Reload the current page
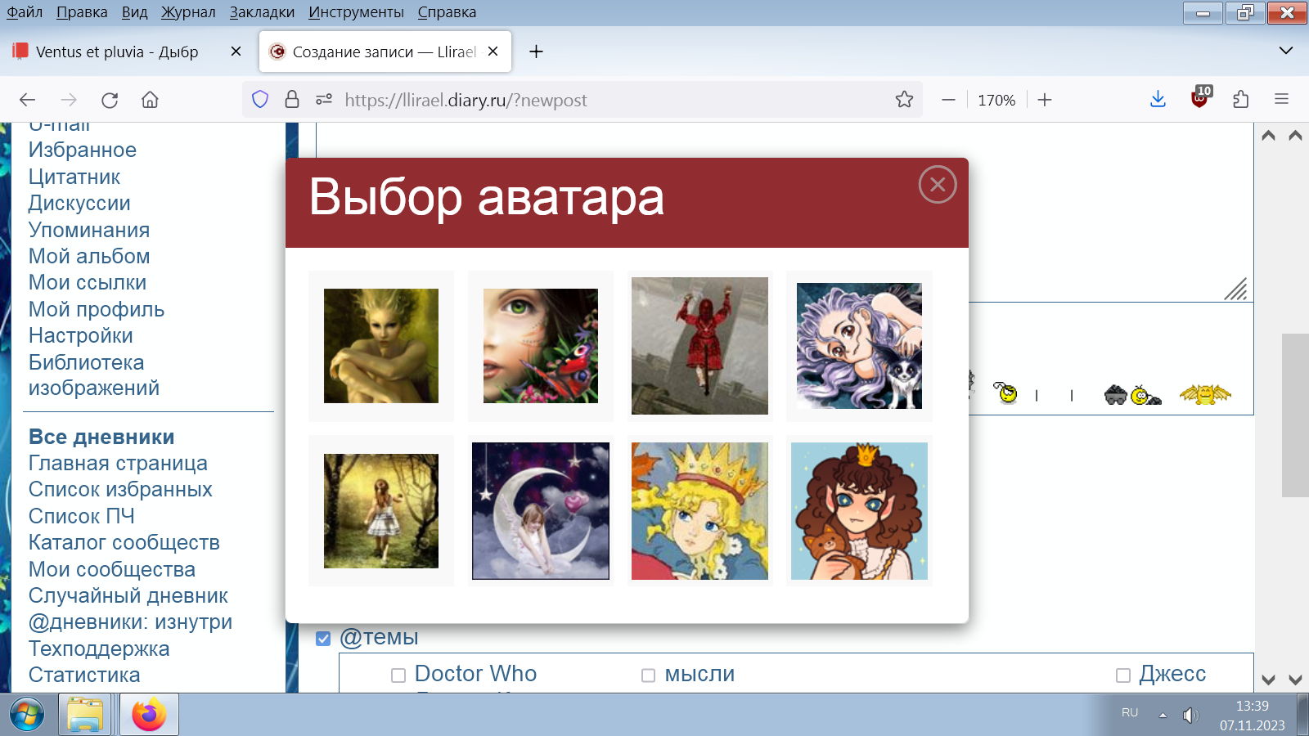1309x736 pixels. [x=110, y=100]
